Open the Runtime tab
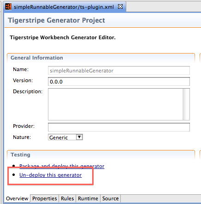The height and width of the screenshot is (204, 201). [88, 198]
